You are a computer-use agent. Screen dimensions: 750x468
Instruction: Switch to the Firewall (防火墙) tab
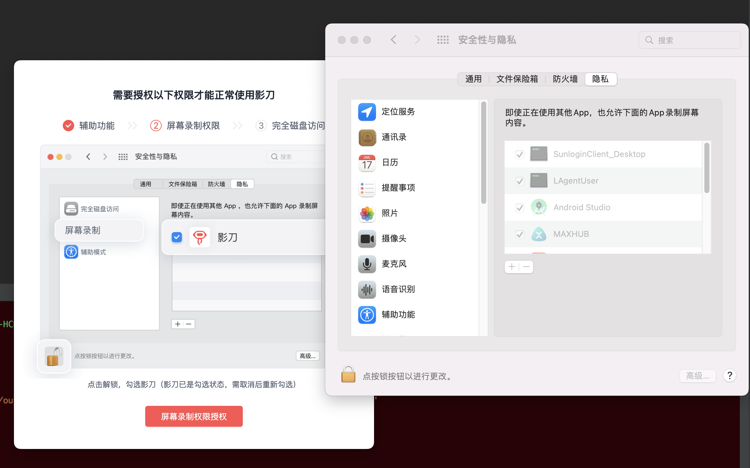pyautogui.click(x=565, y=79)
